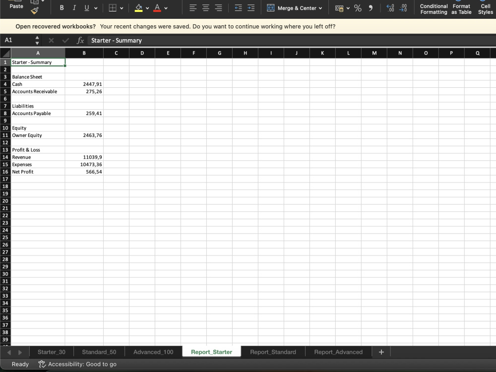Expand accounting format dropdown arrow
Image resolution: width=496 pixels, height=372 pixels.
pyautogui.click(x=348, y=8)
